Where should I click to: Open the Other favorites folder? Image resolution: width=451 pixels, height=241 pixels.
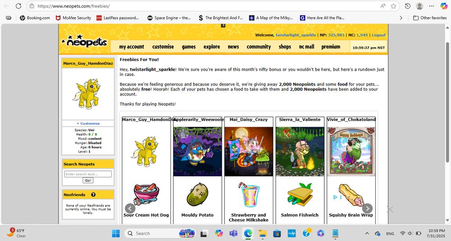click(430, 18)
